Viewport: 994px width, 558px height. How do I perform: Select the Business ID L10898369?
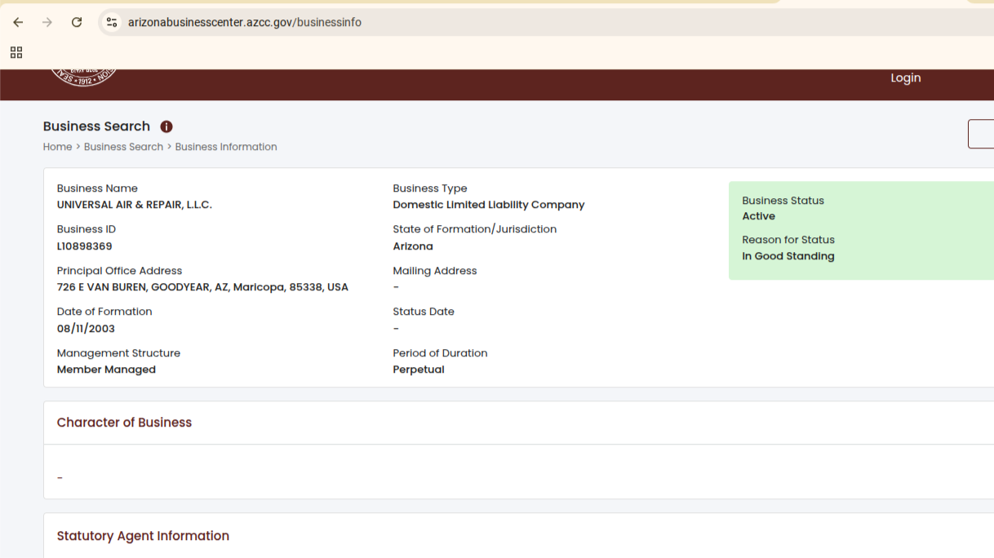tap(85, 246)
